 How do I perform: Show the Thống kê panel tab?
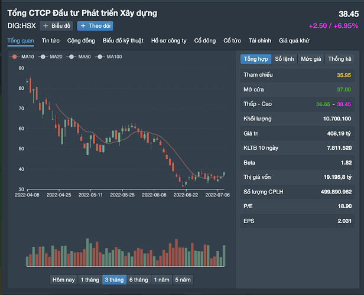340,59
